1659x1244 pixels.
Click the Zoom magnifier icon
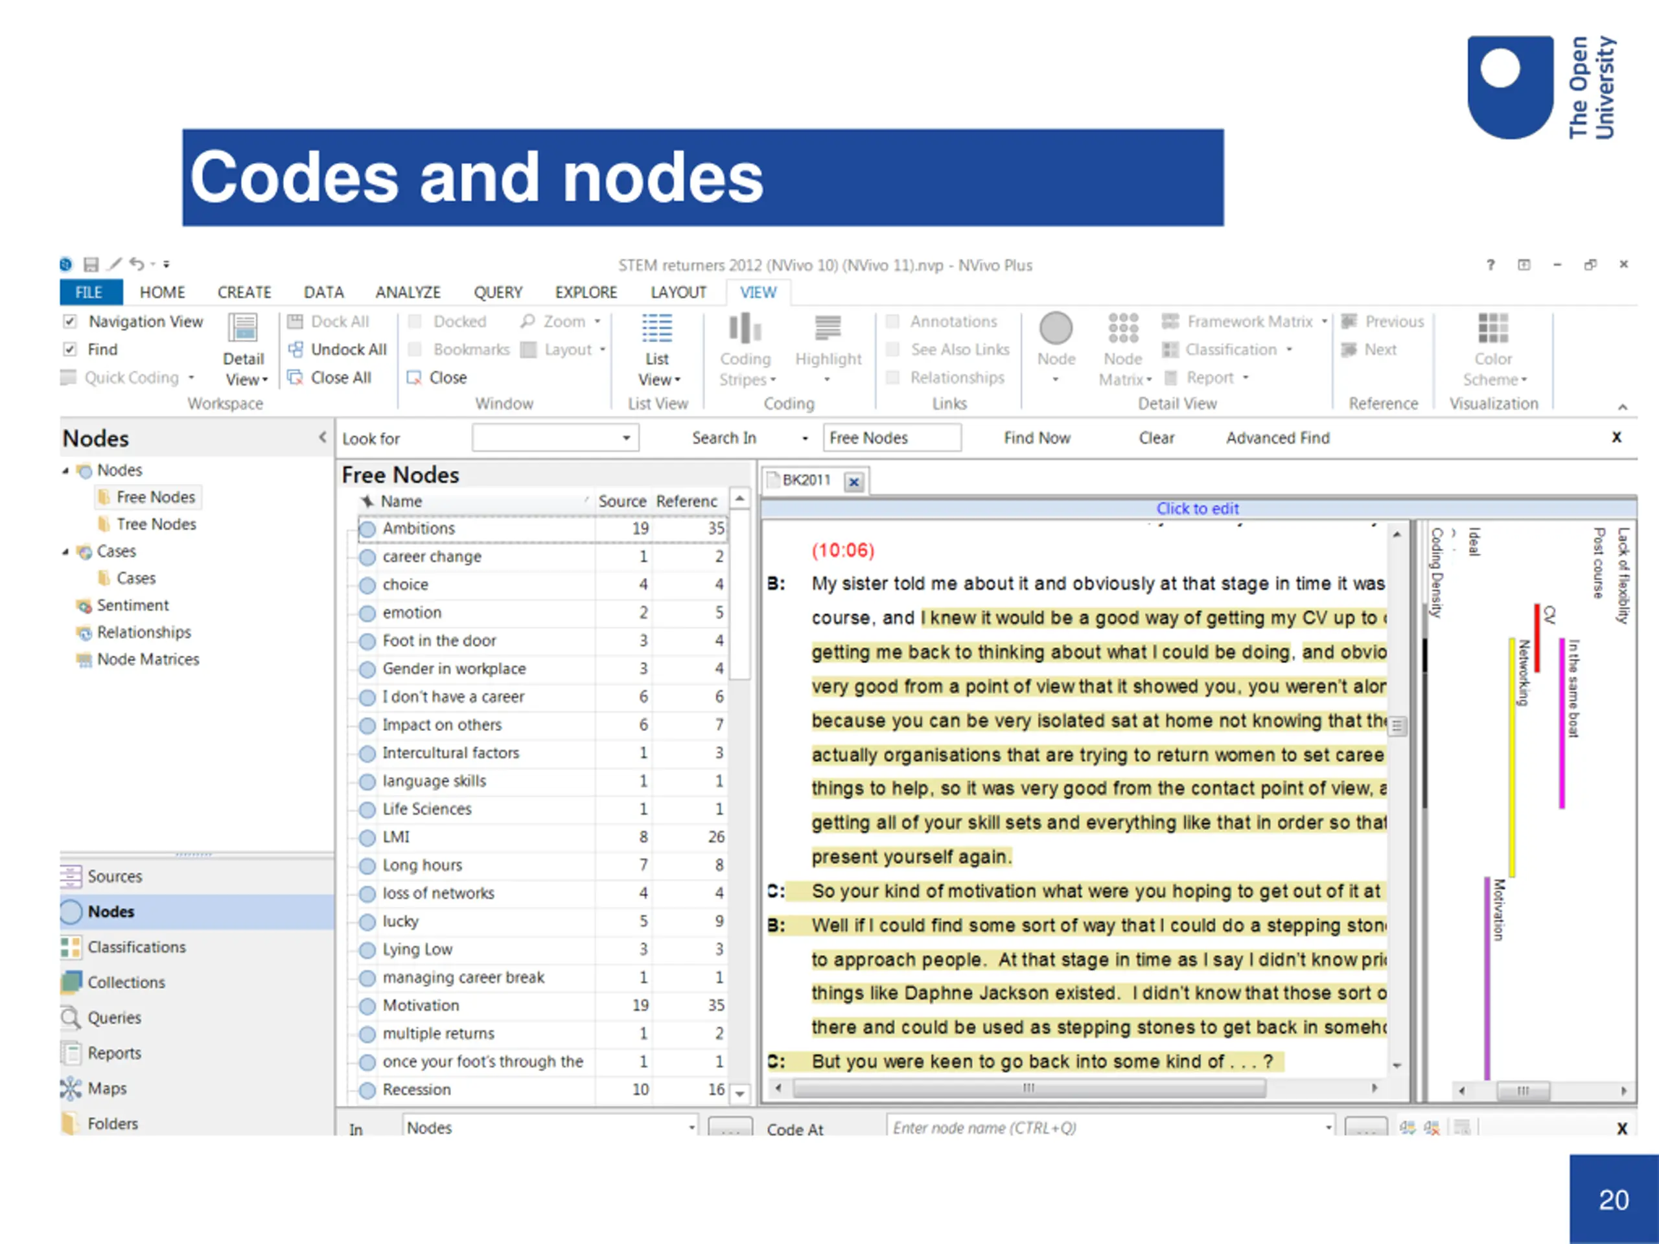528,321
